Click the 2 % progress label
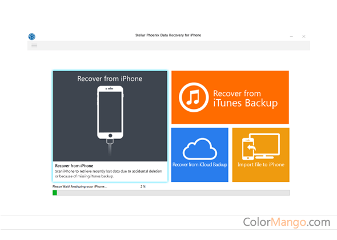Viewport: 337px width, 240px height. click(x=143, y=186)
